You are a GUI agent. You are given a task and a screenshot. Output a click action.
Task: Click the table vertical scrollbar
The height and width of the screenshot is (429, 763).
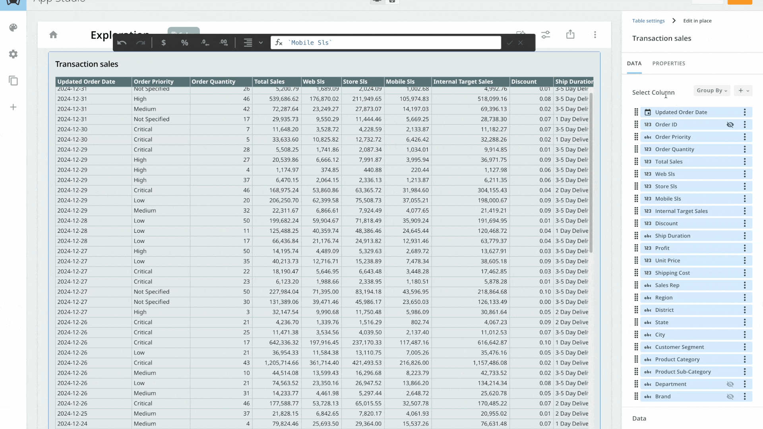click(591, 173)
